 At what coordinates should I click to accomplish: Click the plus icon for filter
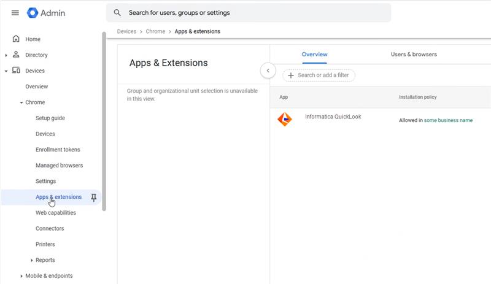290,75
